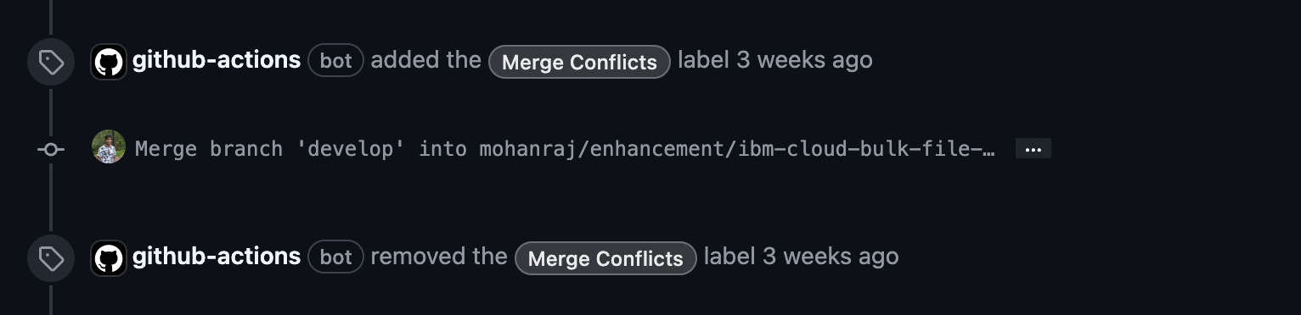The image size is (1301, 315).
Task: Open the commit author's profile photo
Action: [109, 147]
